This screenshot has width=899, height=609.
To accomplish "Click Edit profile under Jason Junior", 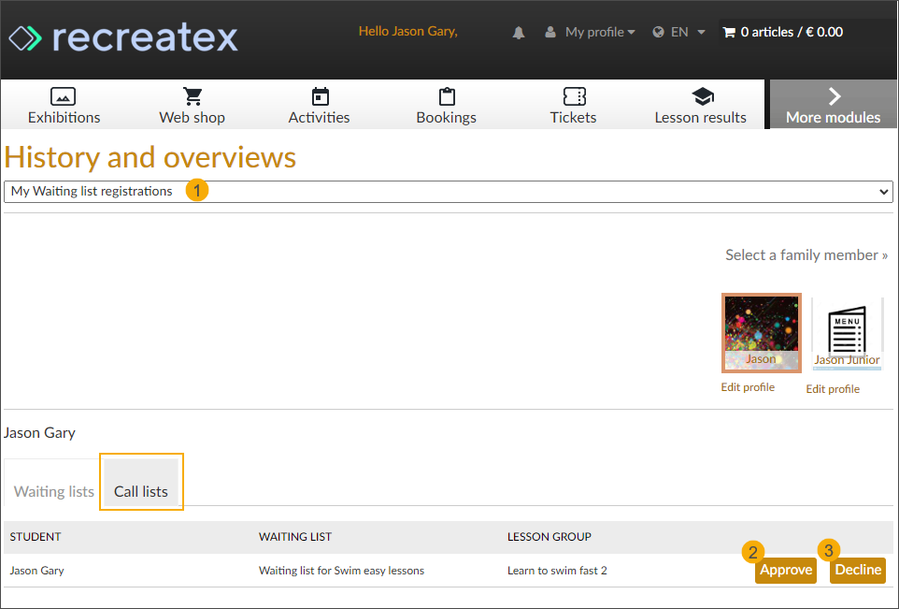I will tap(832, 388).
